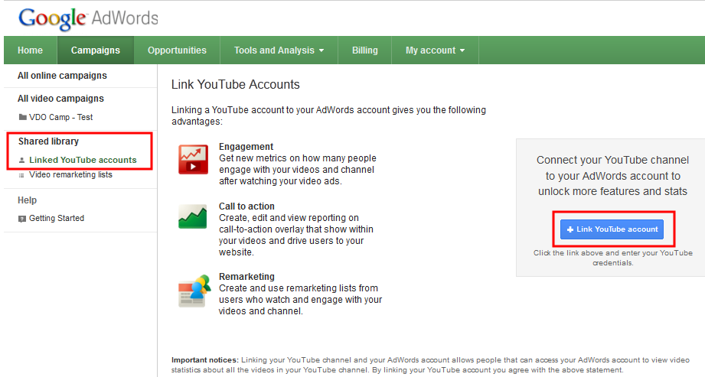Click the 'enter your YouTube credentials' note
The width and height of the screenshot is (705, 377).
click(613, 258)
